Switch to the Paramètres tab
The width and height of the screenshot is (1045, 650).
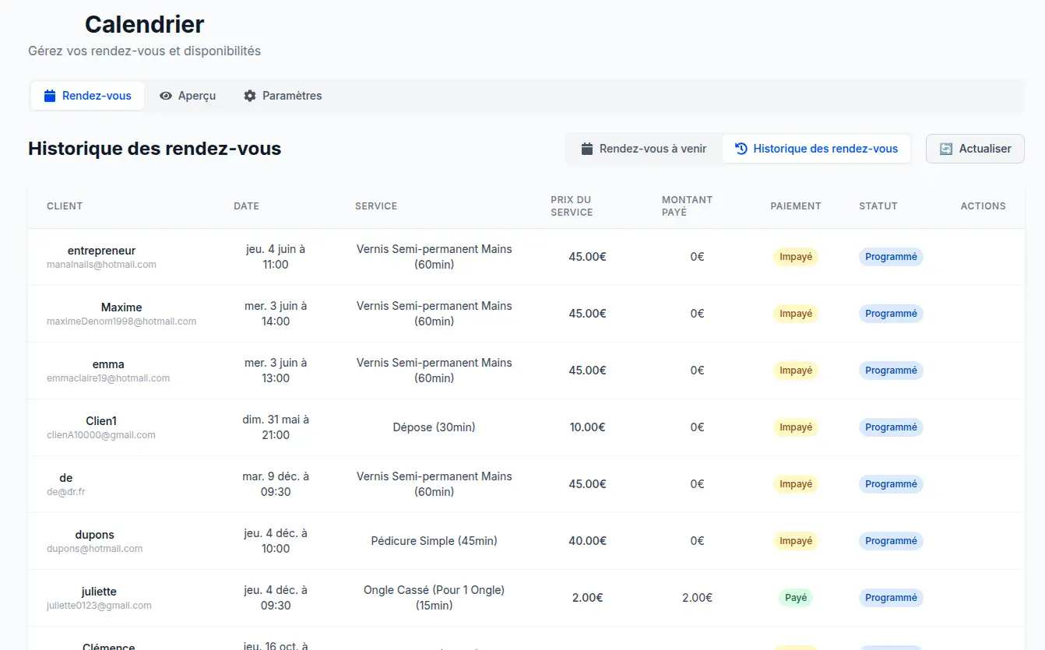pyautogui.click(x=283, y=96)
